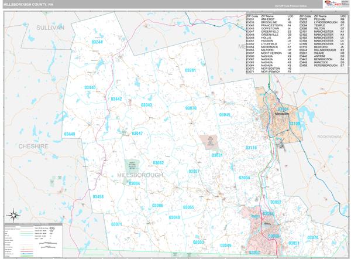This screenshot has width=351, height=259.
Task: Select ZIP label 03060 on the map
Action: [x=274, y=236]
